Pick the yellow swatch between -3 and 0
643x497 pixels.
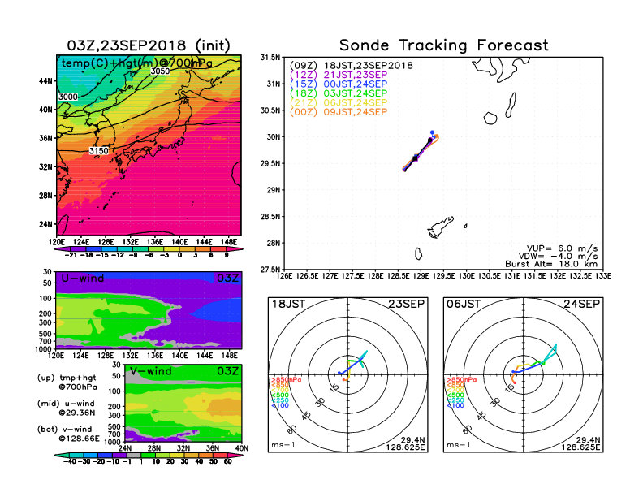point(172,249)
